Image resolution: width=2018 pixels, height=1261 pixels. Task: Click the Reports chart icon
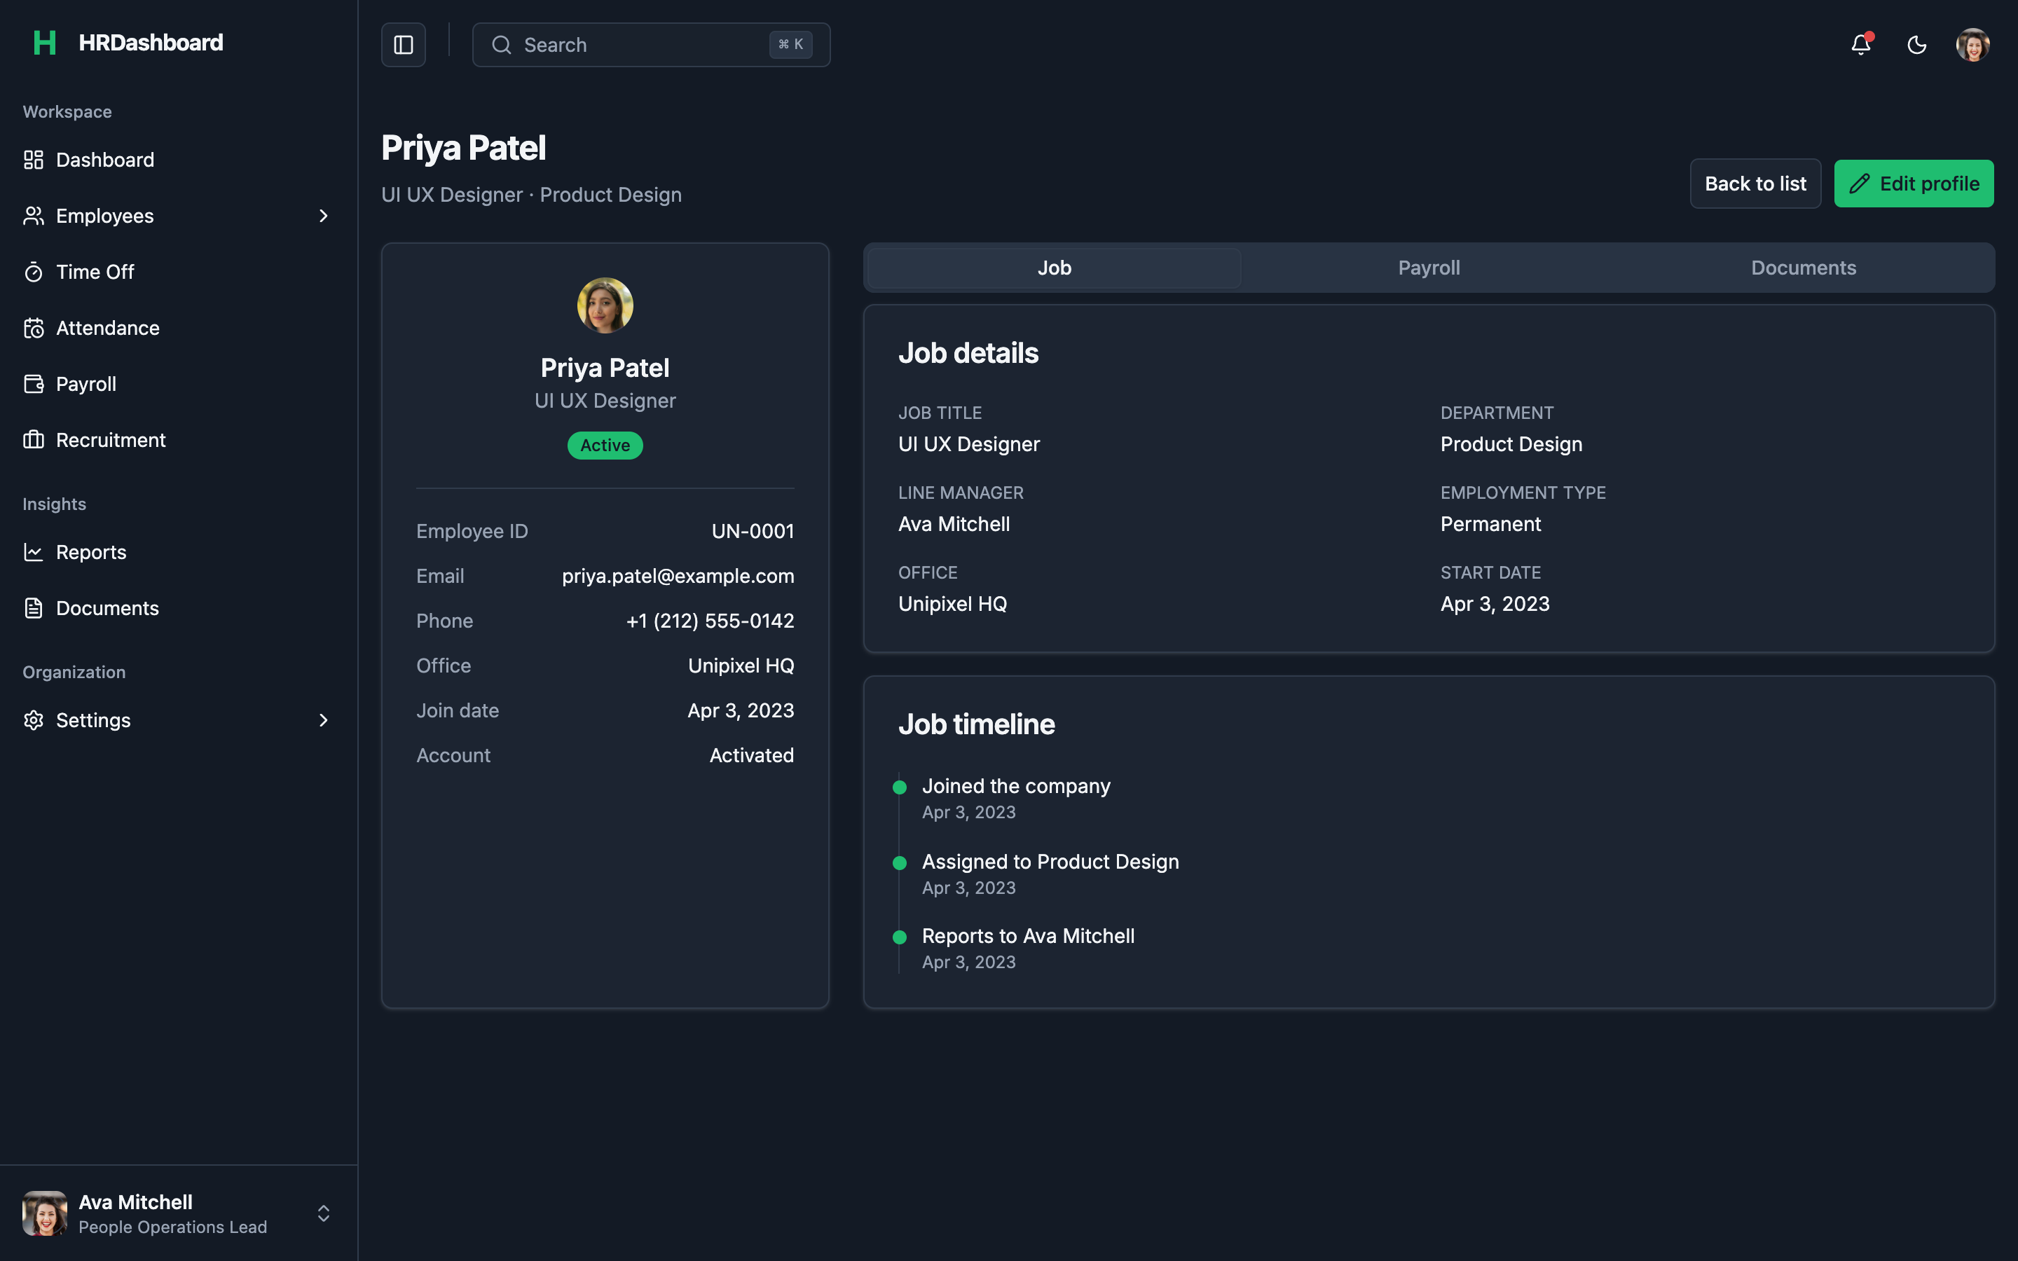pos(34,552)
